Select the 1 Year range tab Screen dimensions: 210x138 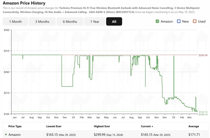pos(95,21)
